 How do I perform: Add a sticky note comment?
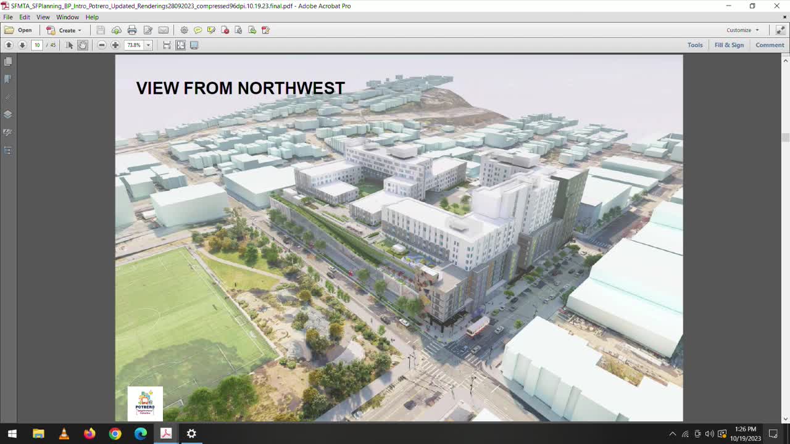pos(197,30)
